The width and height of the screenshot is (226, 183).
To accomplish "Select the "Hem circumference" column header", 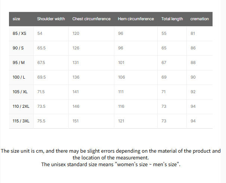I will [x=136, y=19].
